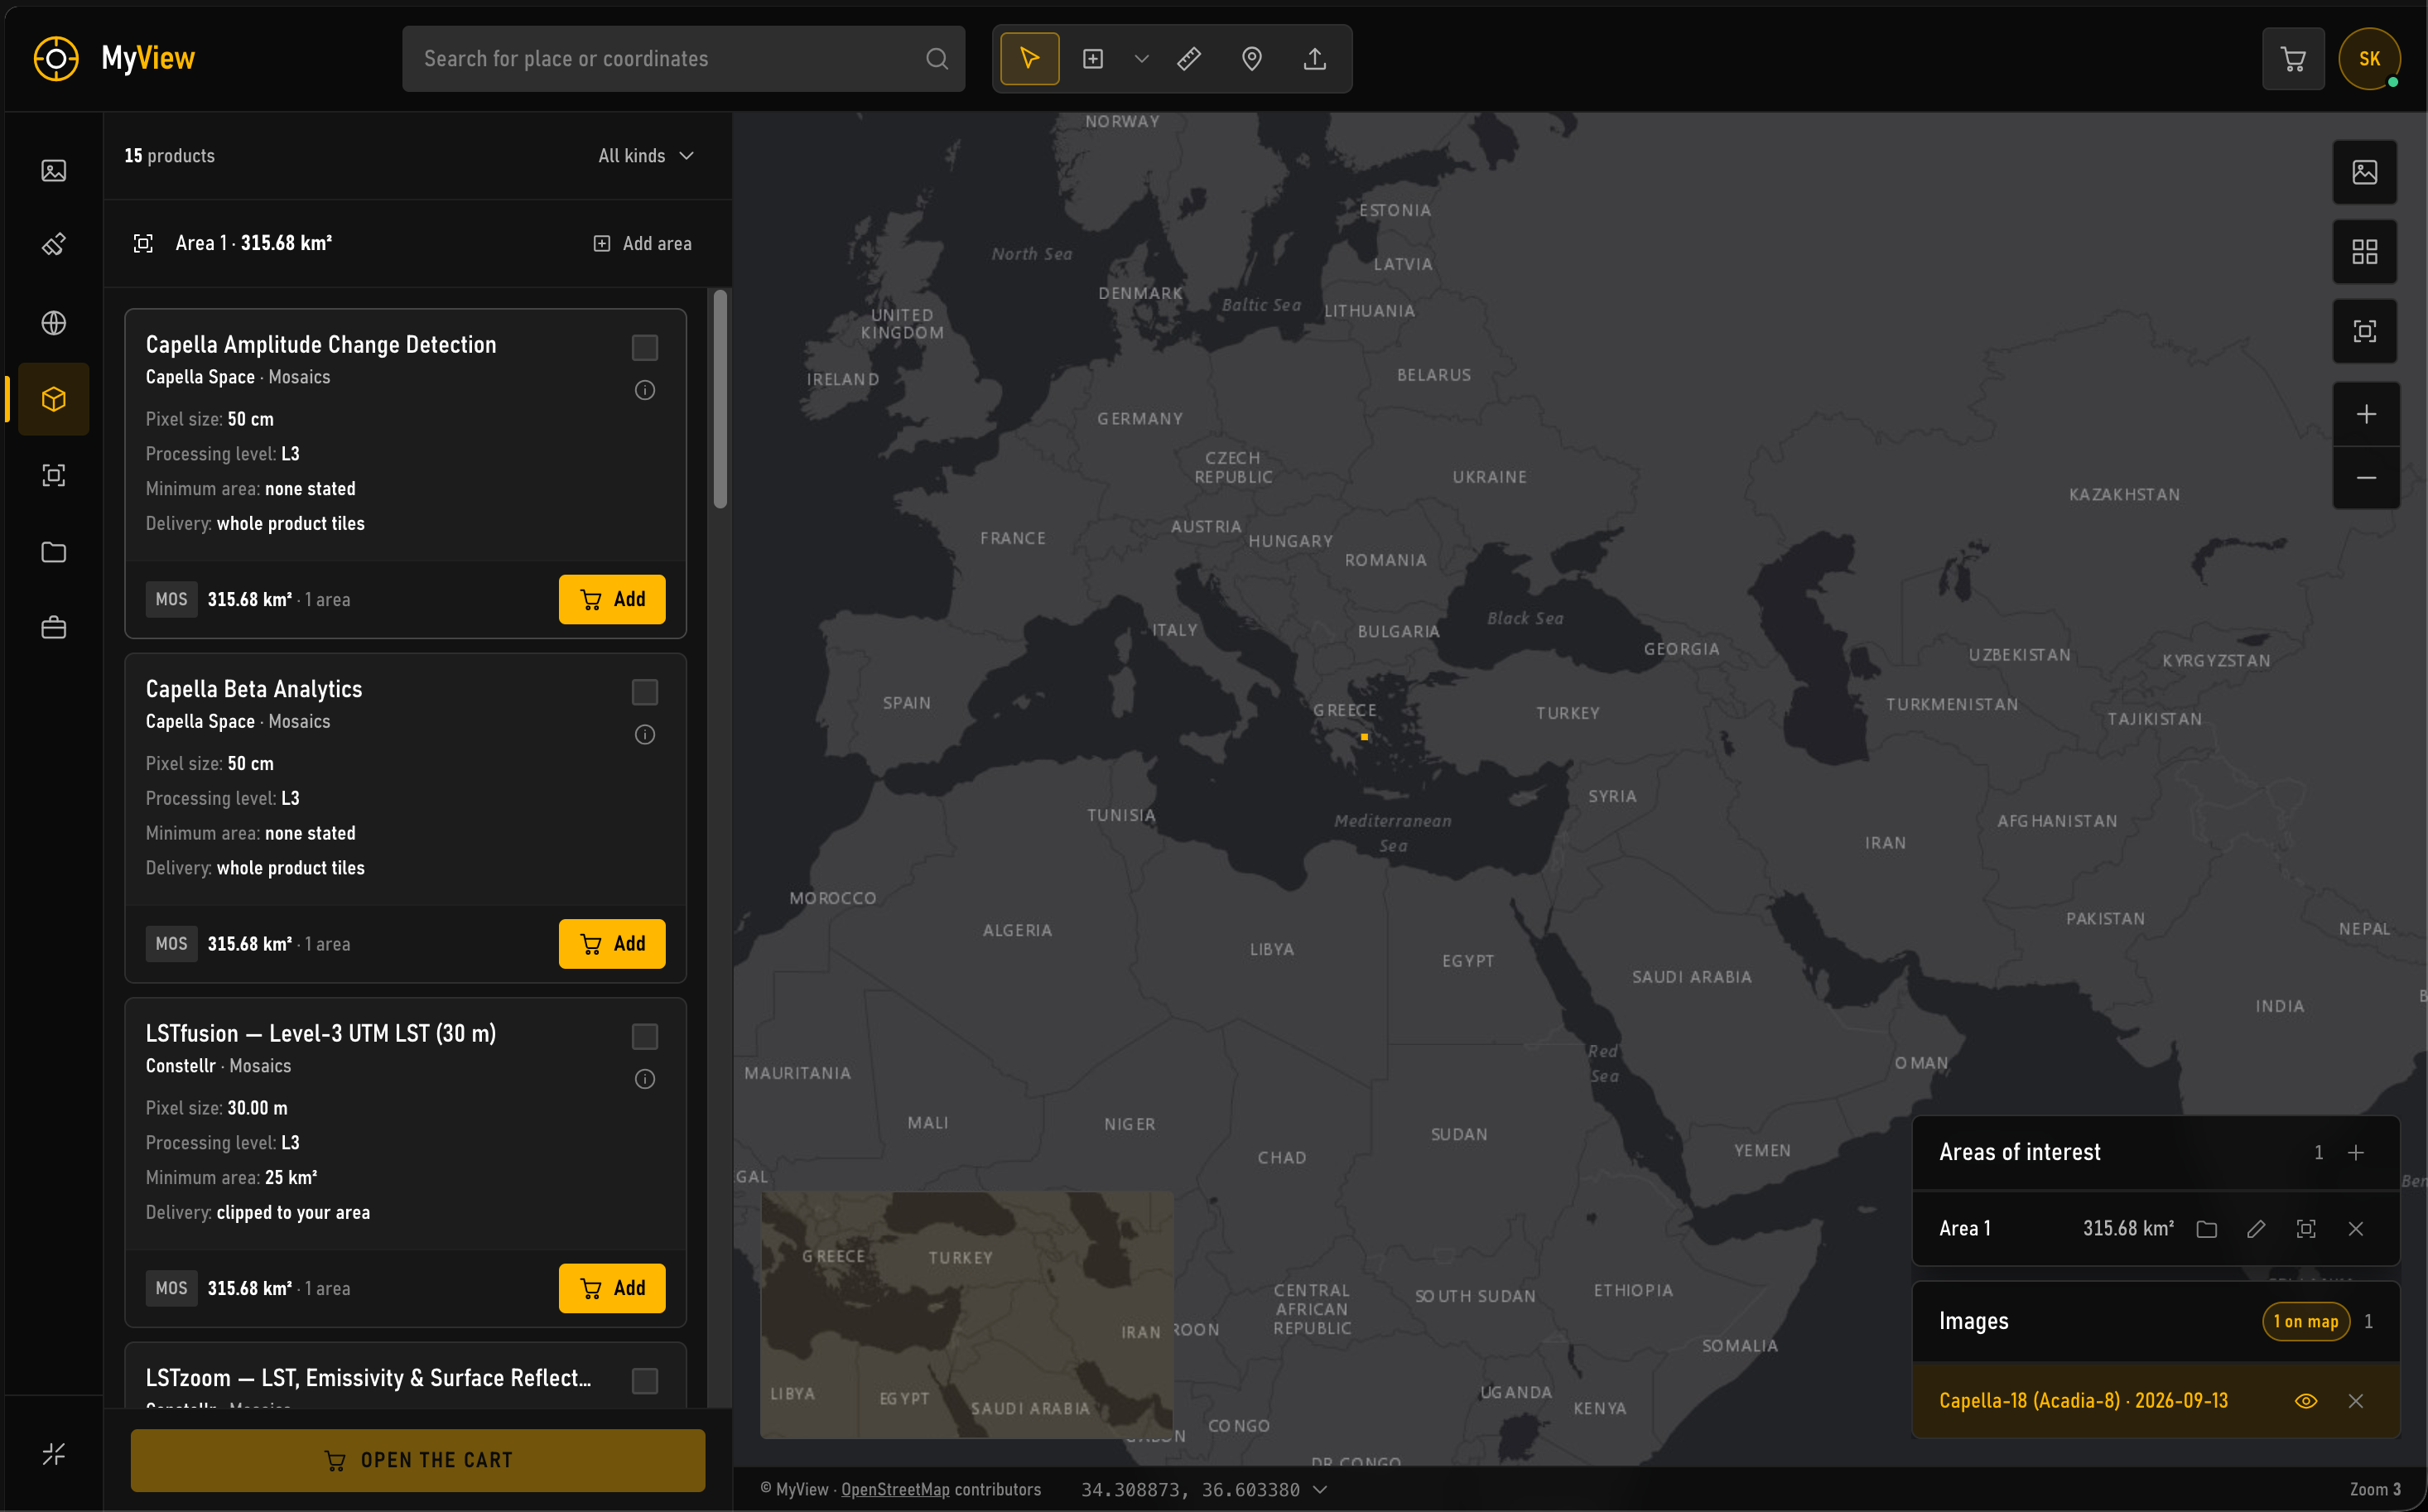Click the Capella Beta Analytics title
2428x1512 pixels.
click(254, 689)
